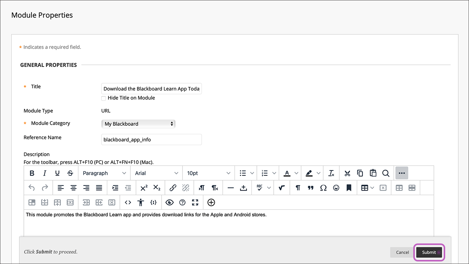Open the editor source code view
469x264 pixels.
[128, 202]
